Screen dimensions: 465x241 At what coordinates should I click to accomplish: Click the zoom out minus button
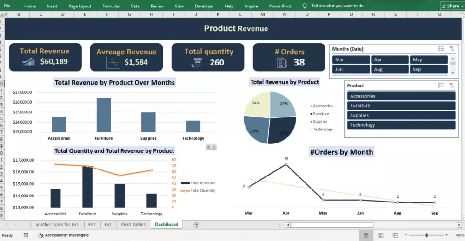point(406,235)
